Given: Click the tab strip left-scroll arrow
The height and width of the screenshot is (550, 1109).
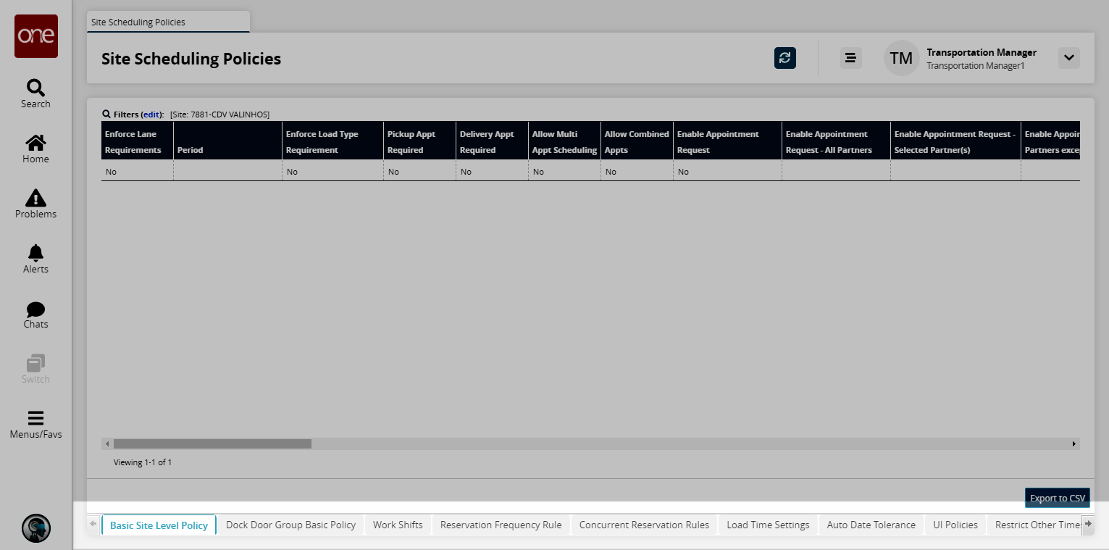Looking at the screenshot, I should click(x=93, y=524).
